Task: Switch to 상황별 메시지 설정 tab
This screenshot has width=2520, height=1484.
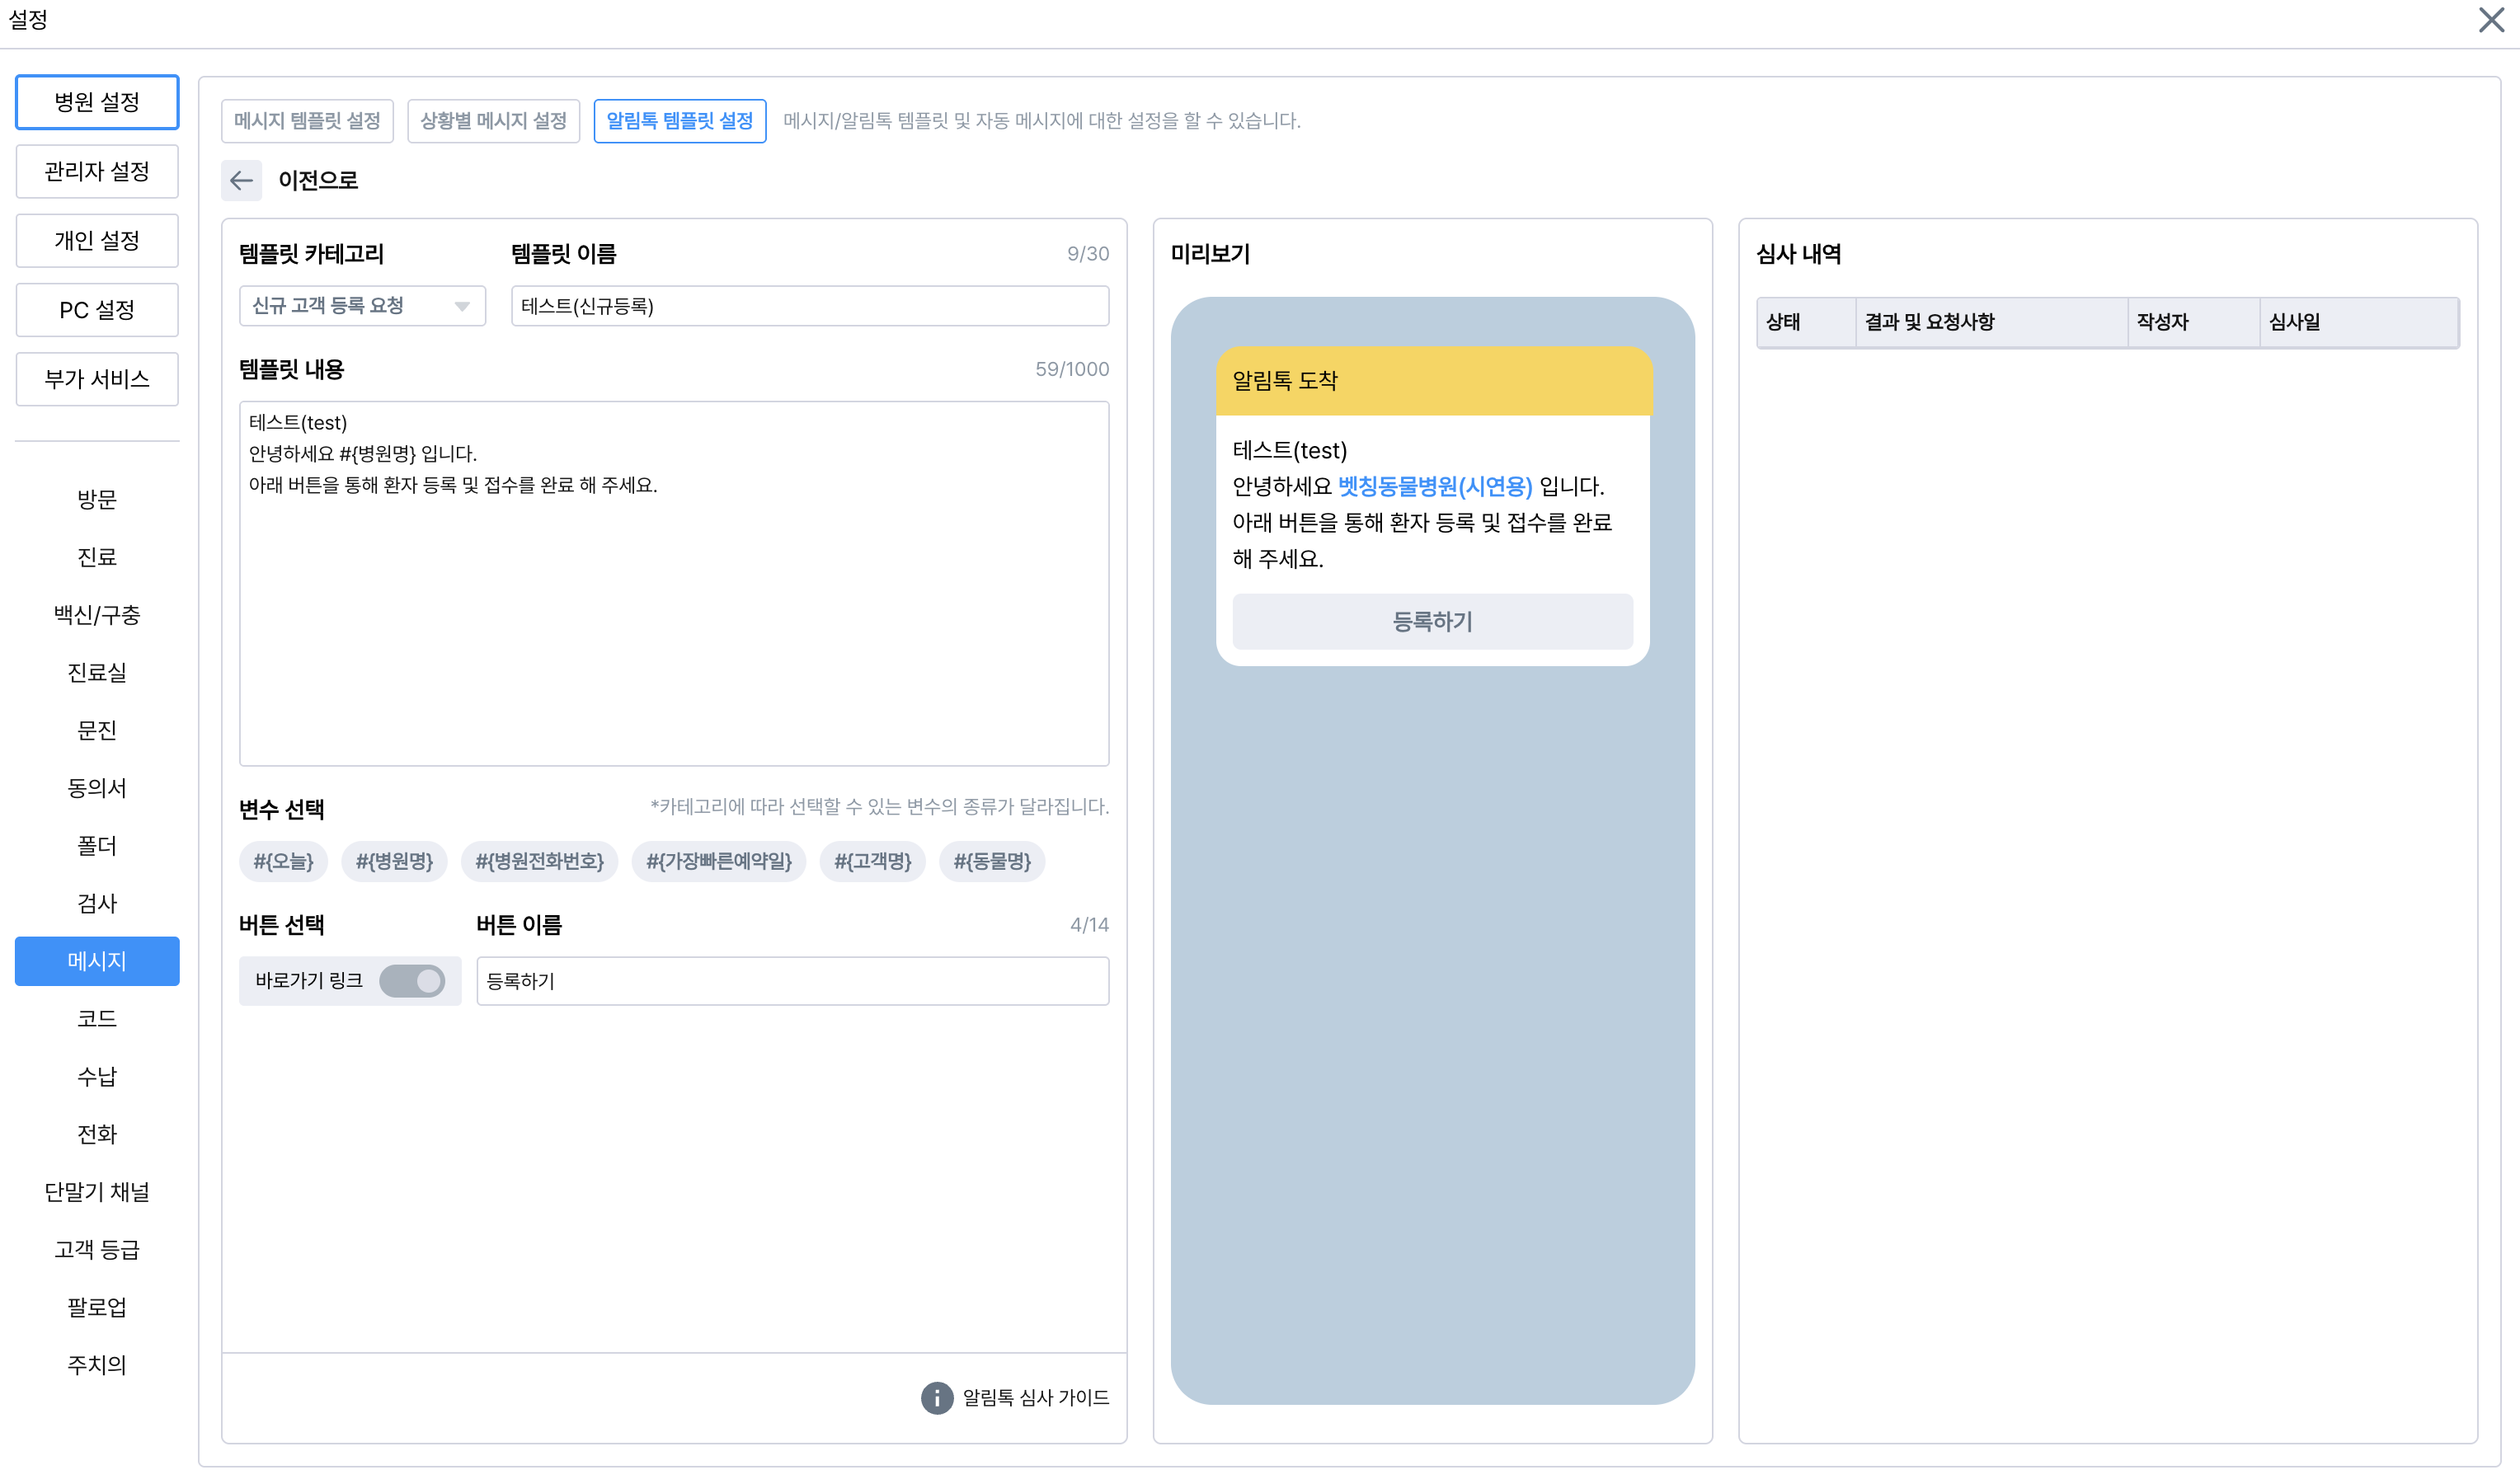Action: pyautogui.click(x=493, y=121)
